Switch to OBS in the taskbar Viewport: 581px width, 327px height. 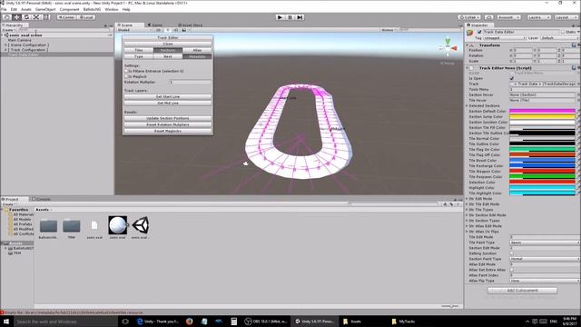pyautogui.click(x=266, y=321)
